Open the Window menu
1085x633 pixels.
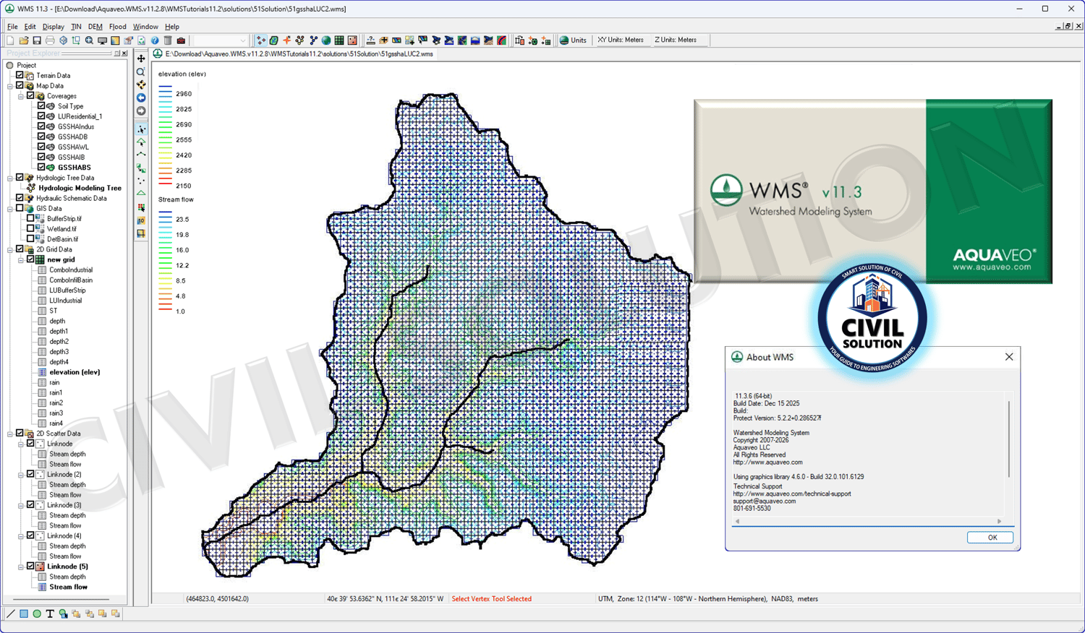[x=145, y=27]
